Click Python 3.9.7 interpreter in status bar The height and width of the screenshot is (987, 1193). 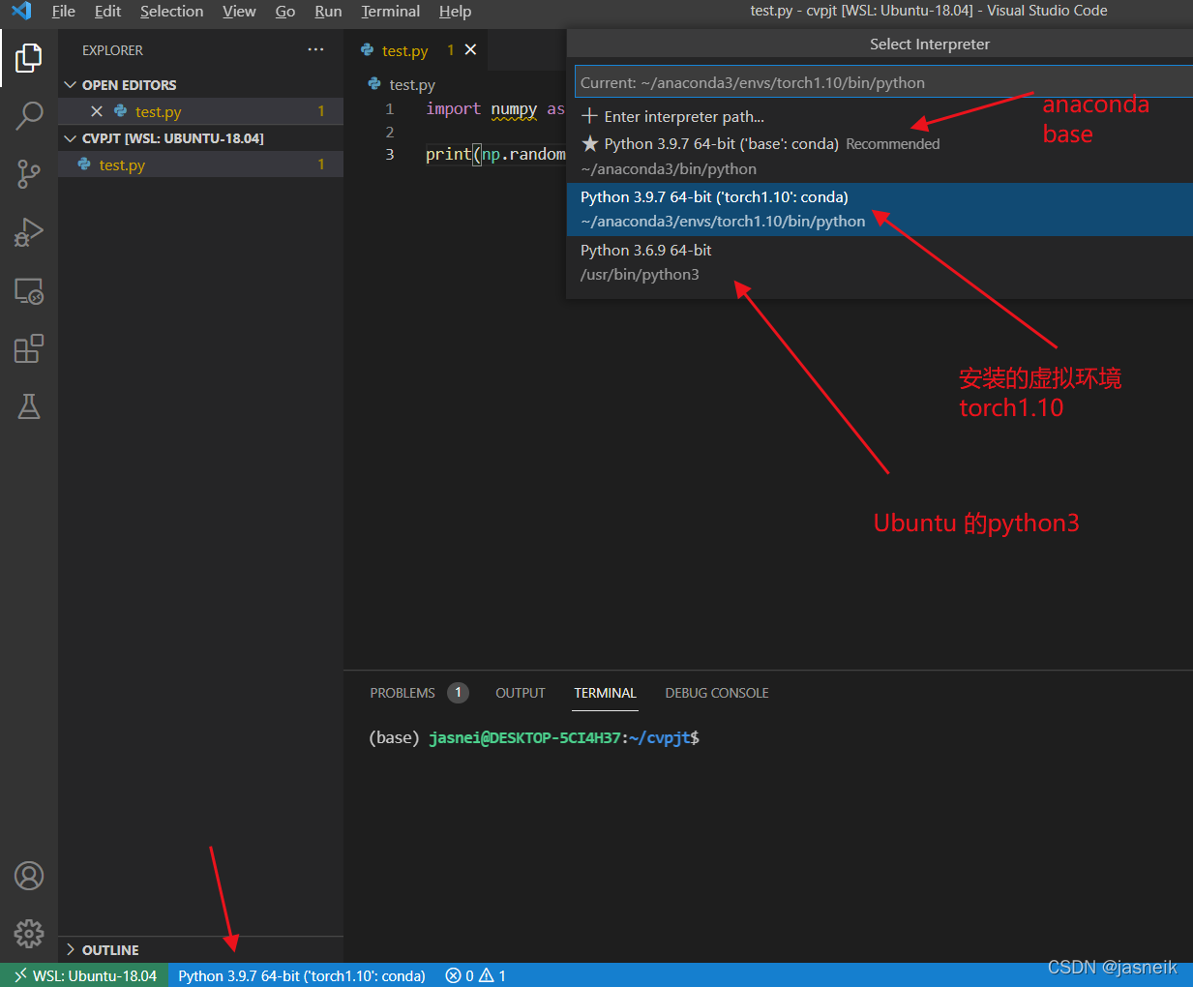(x=302, y=975)
